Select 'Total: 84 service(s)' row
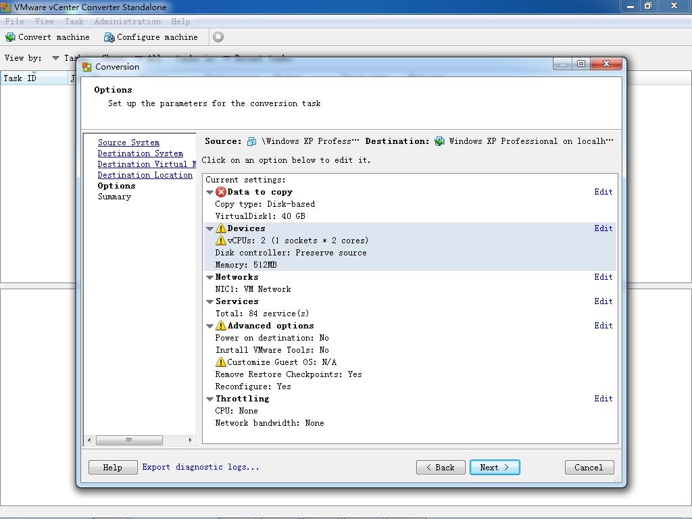The width and height of the screenshot is (692, 519). coord(262,314)
